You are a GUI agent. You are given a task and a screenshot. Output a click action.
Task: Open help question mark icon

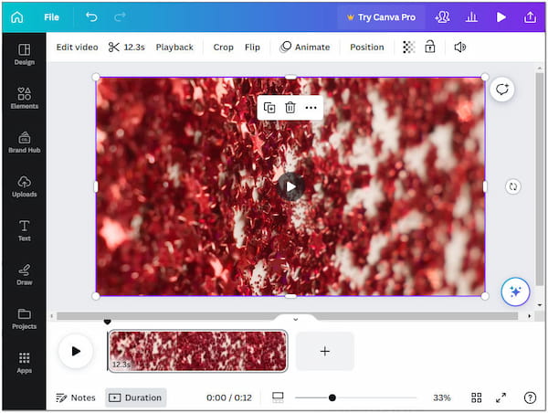[x=530, y=397]
